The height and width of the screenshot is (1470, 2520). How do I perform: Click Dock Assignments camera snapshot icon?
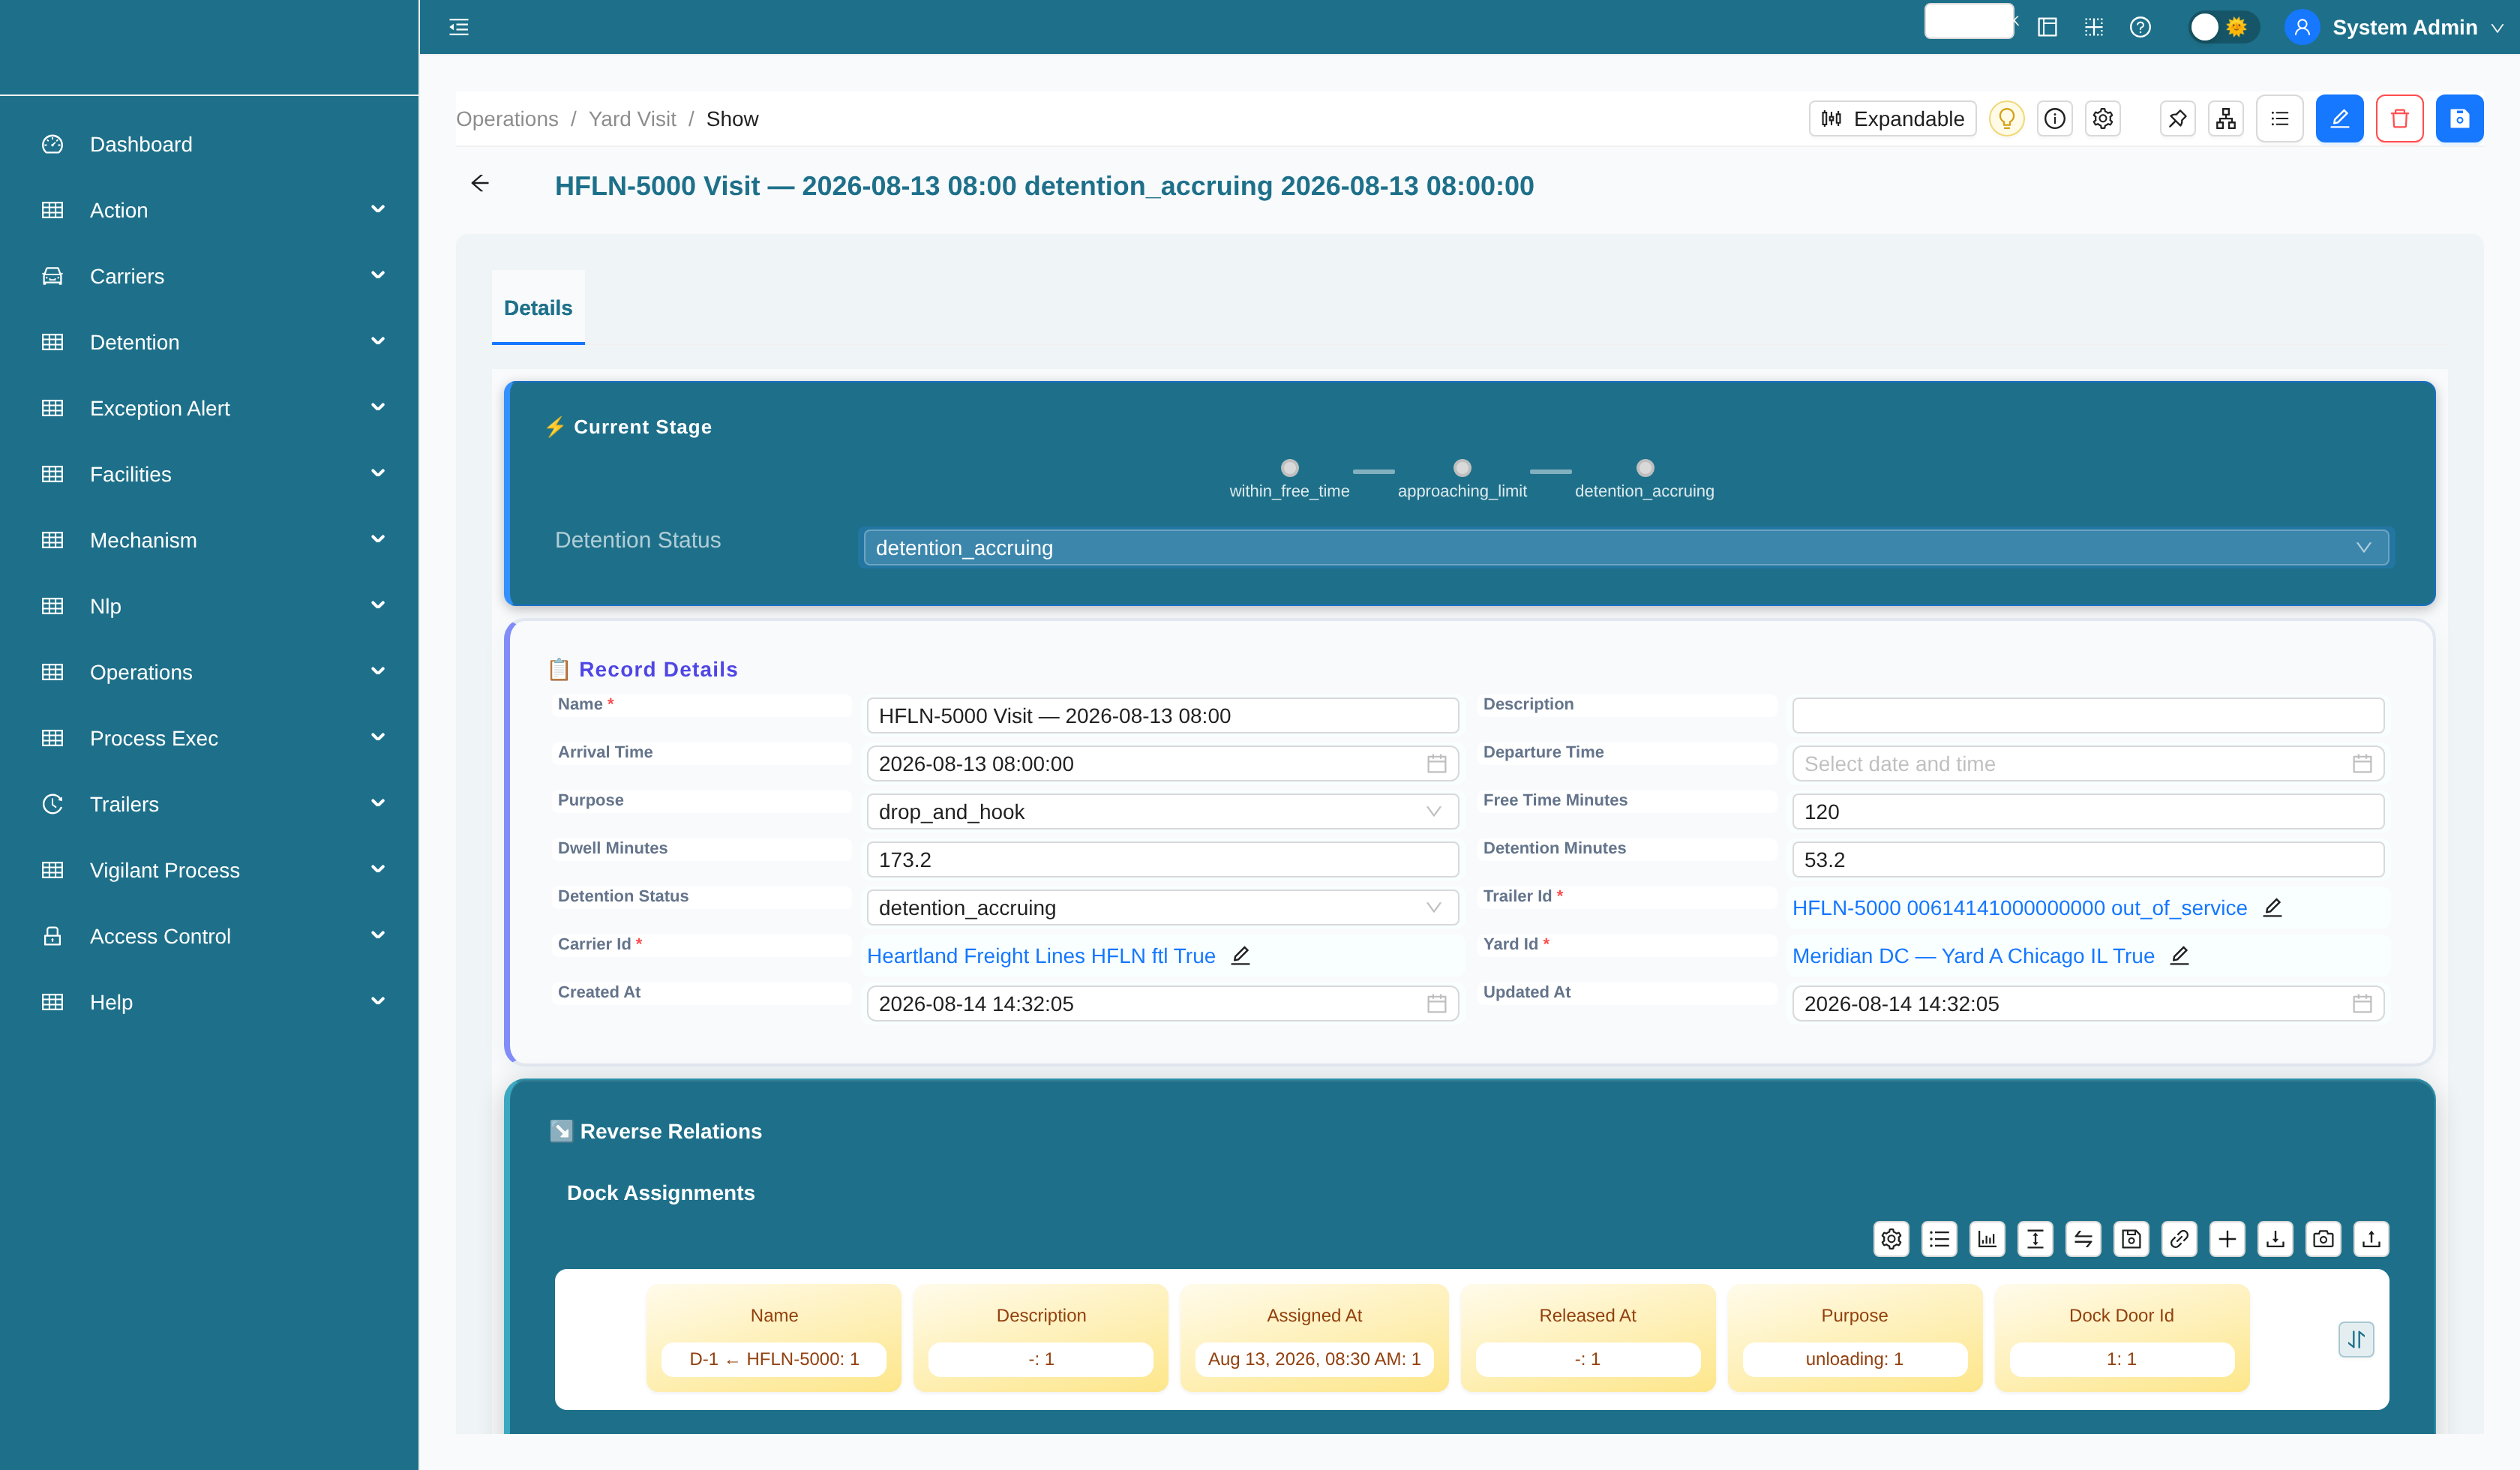point(2323,1239)
